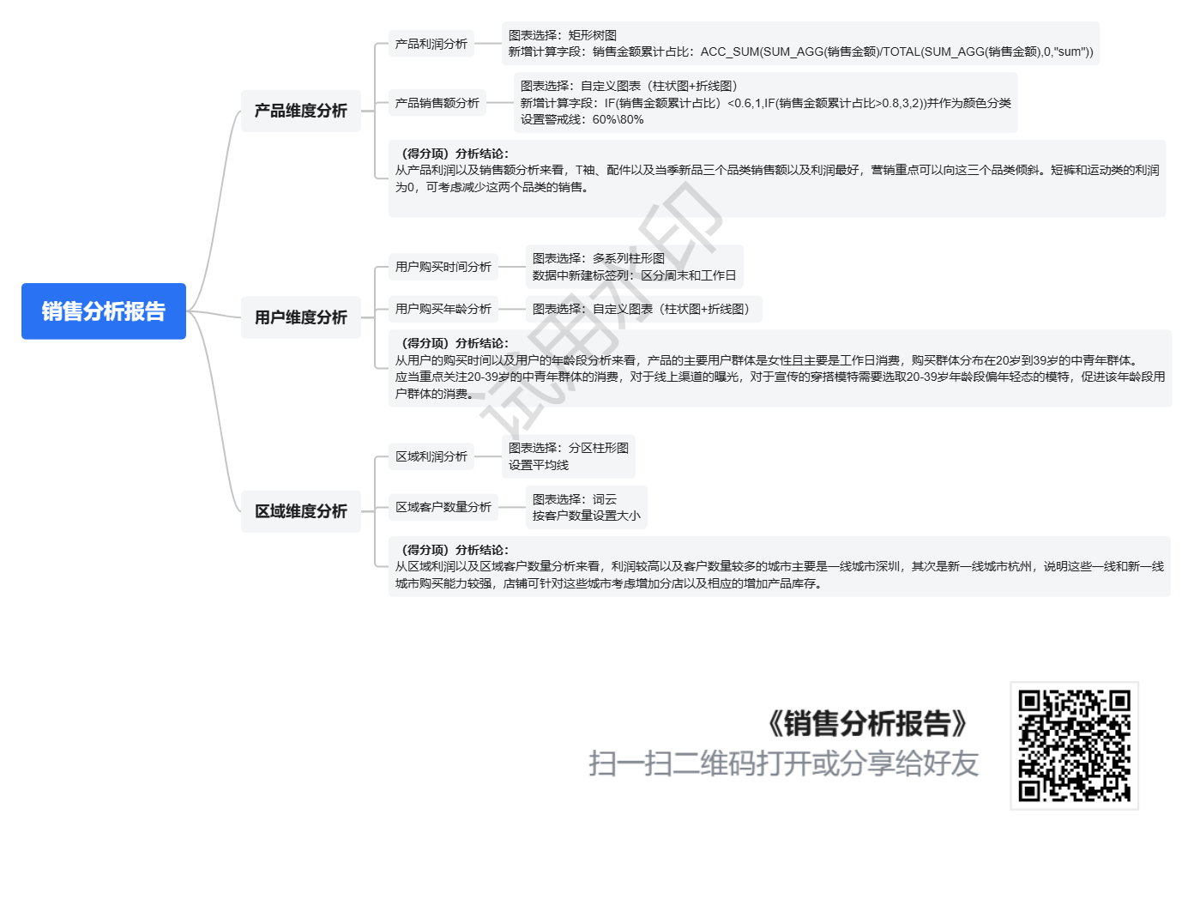Click the 区域维度分析 branch node
The width and height of the screenshot is (1194, 905).
tap(300, 511)
